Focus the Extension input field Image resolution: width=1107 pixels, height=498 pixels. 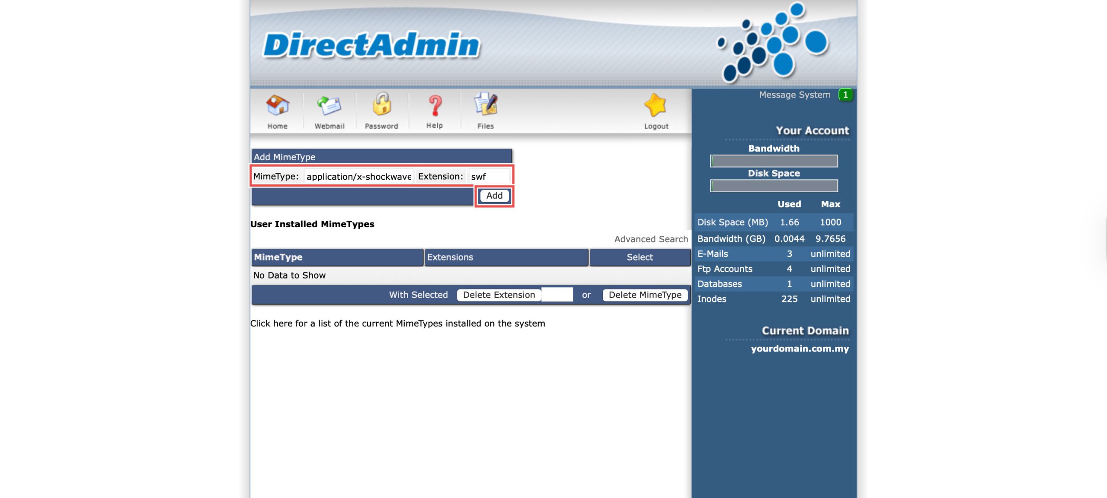[489, 177]
